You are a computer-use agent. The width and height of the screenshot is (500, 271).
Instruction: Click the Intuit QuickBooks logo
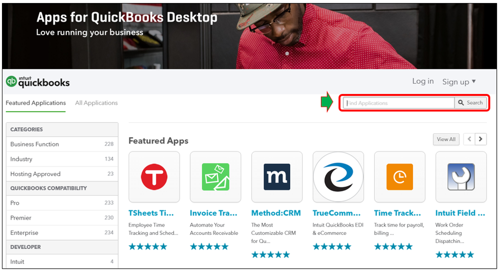pyautogui.click(x=38, y=82)
